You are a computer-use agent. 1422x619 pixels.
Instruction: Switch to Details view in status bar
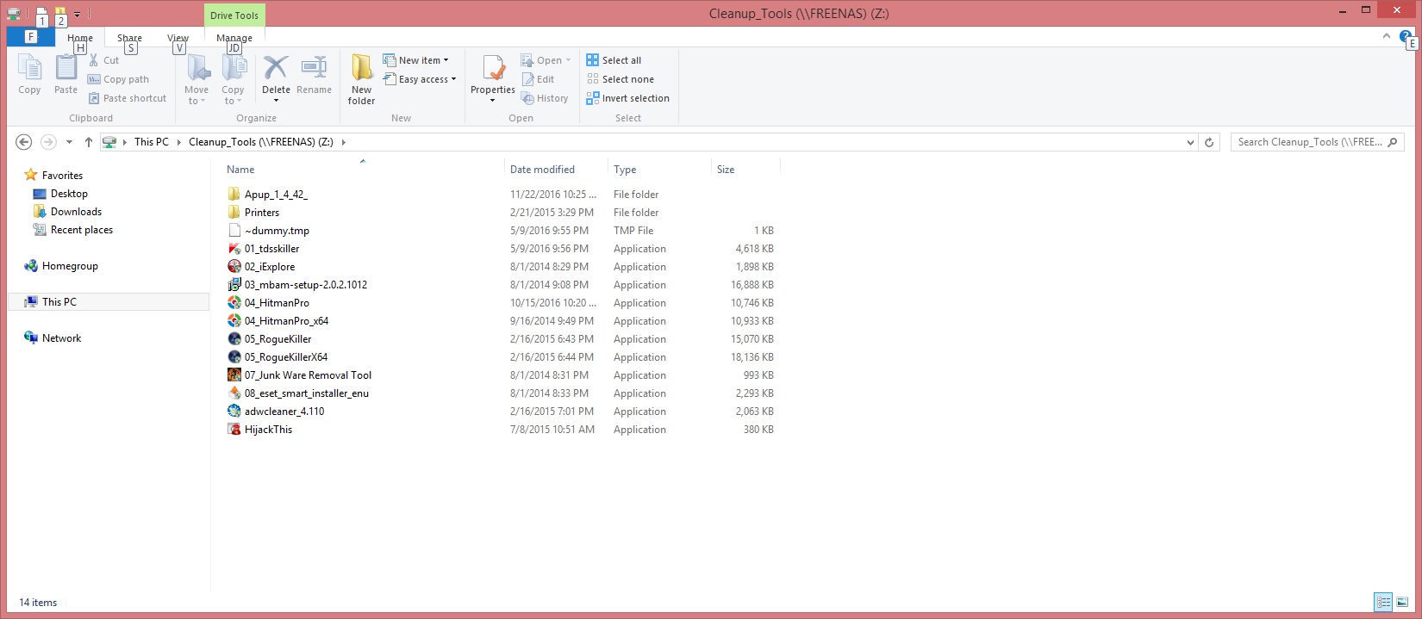click(x=1383, y=602)
